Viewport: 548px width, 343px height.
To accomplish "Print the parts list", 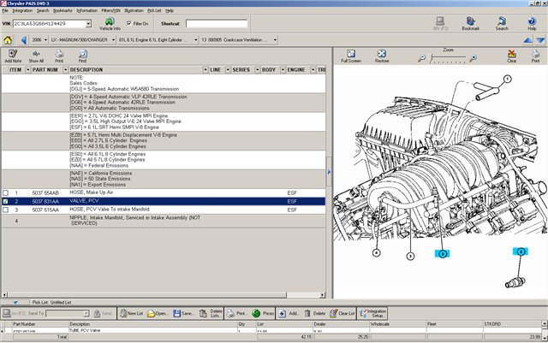I will tap(59, 56).
